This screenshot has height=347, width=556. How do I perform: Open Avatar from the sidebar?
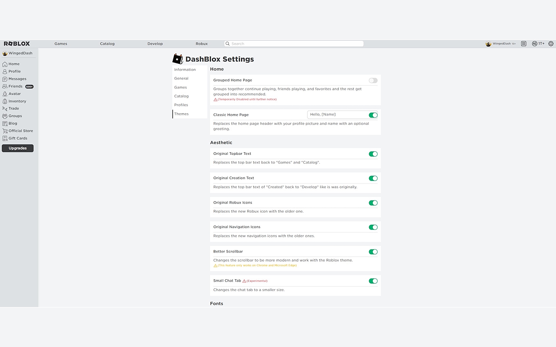coord(14,94)
